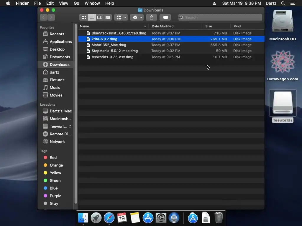Select Downloads in the sidebar
This screenshot has height=226, width=302.
[55, 64]
